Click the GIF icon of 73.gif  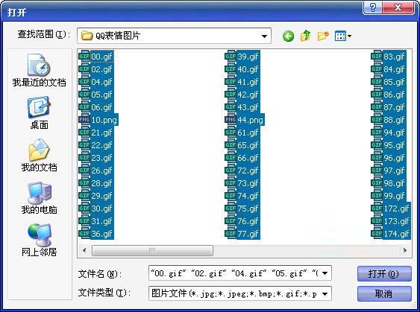(231, 183)
